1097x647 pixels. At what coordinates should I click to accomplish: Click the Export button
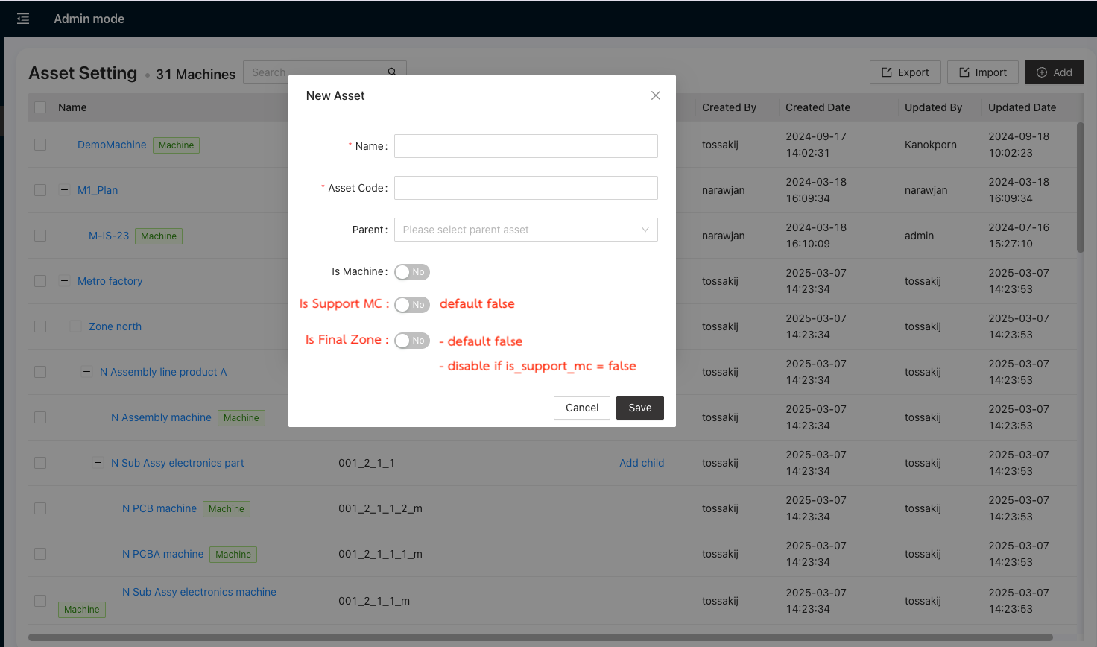pyautogui.click(x=905, y=72)
